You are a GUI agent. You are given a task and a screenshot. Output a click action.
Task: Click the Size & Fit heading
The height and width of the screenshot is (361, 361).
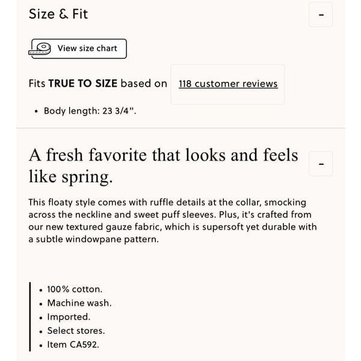click(58, 14)
